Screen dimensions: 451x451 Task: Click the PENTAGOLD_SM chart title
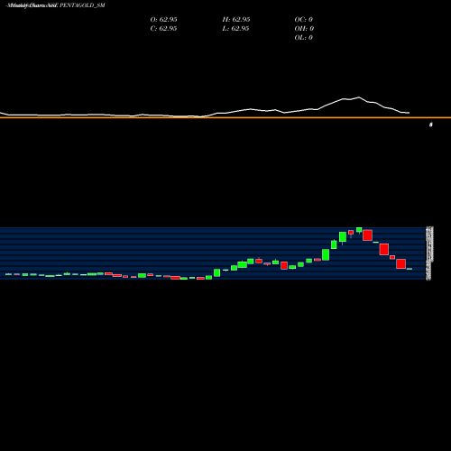click(56, 5)
